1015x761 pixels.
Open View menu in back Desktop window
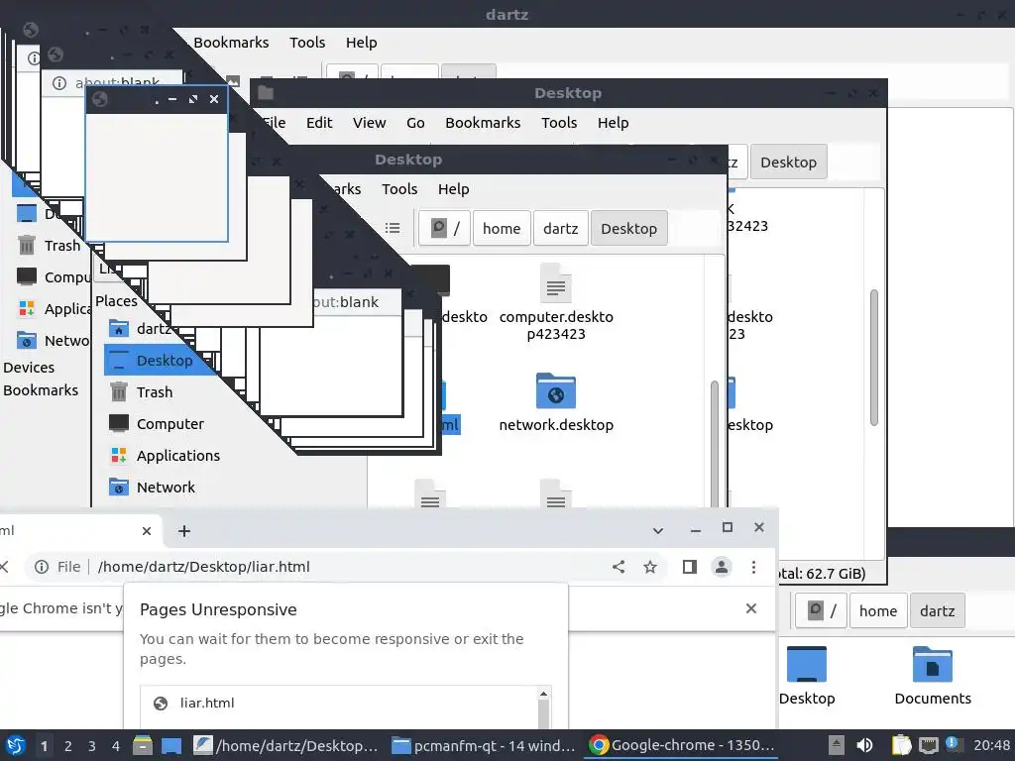(369, 122)
